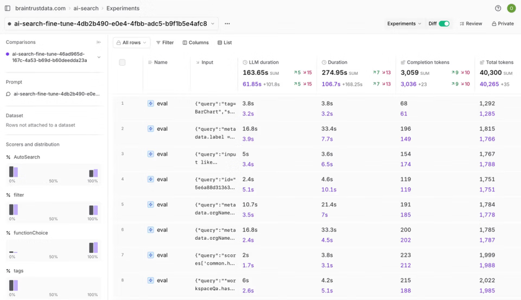Go to ai-search in breadcrumb
This screenshot has height=300, width=521.
pyautogui.click(x=86, y=8)
